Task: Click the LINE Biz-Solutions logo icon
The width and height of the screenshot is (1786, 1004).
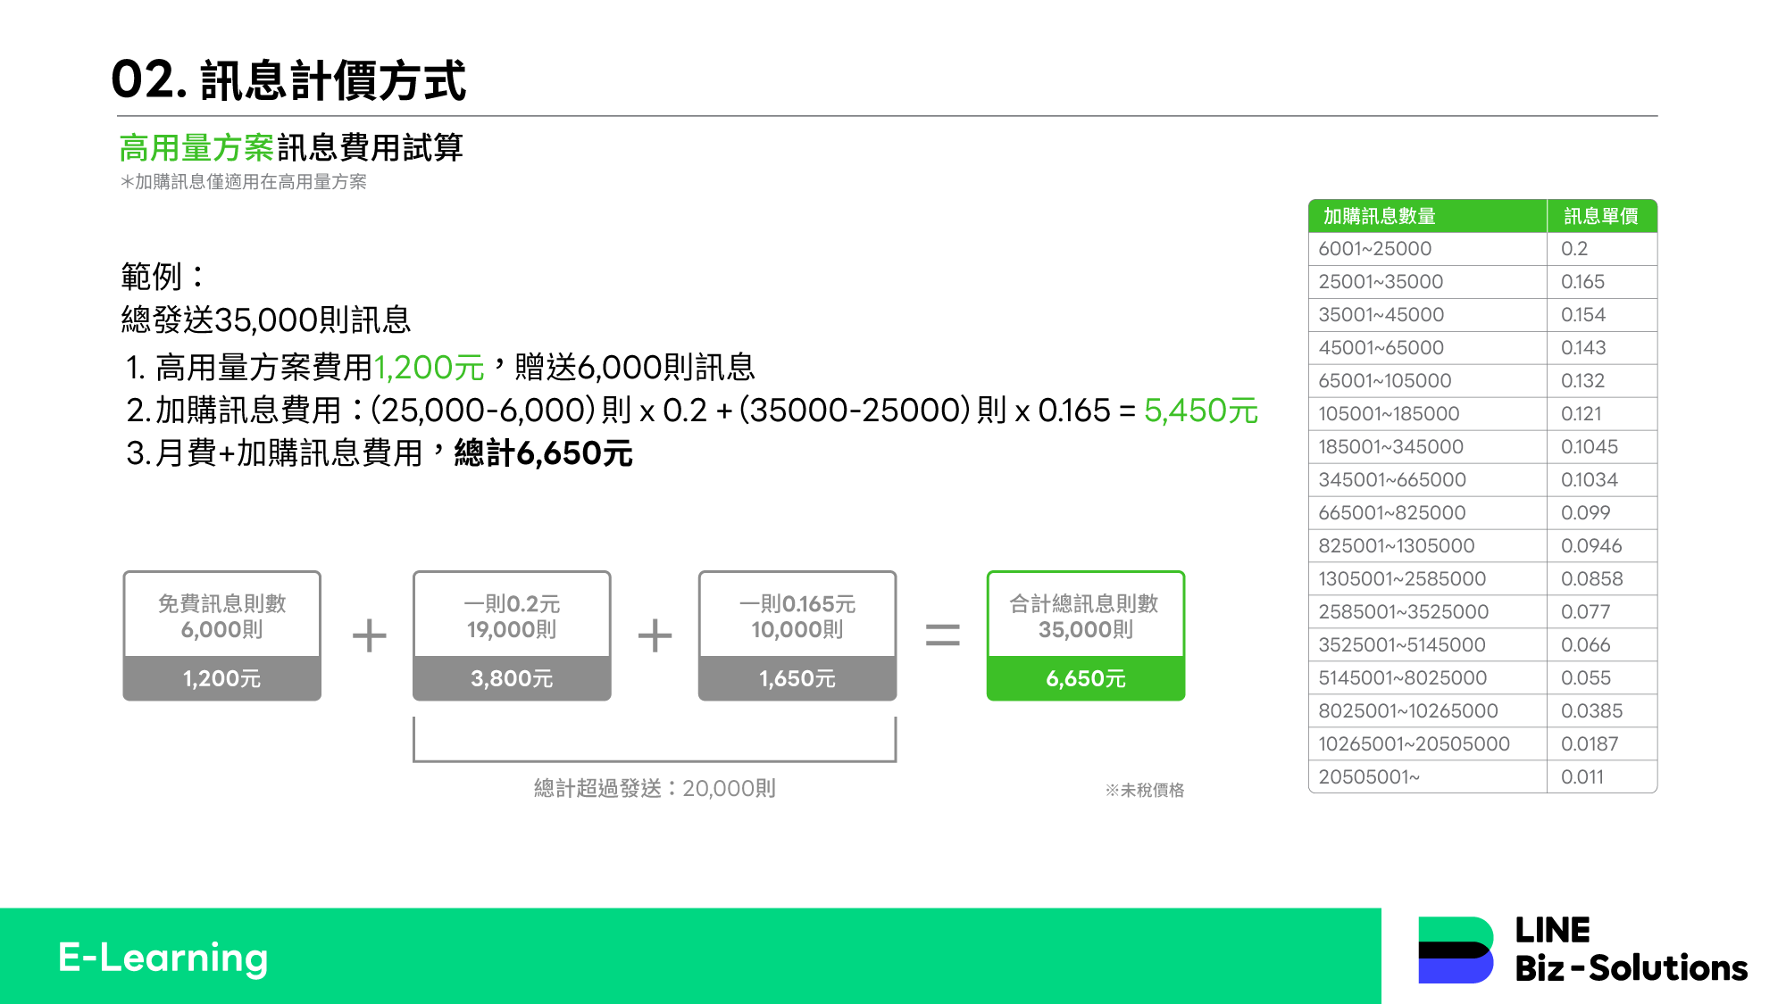Action: coord(1455,950)
